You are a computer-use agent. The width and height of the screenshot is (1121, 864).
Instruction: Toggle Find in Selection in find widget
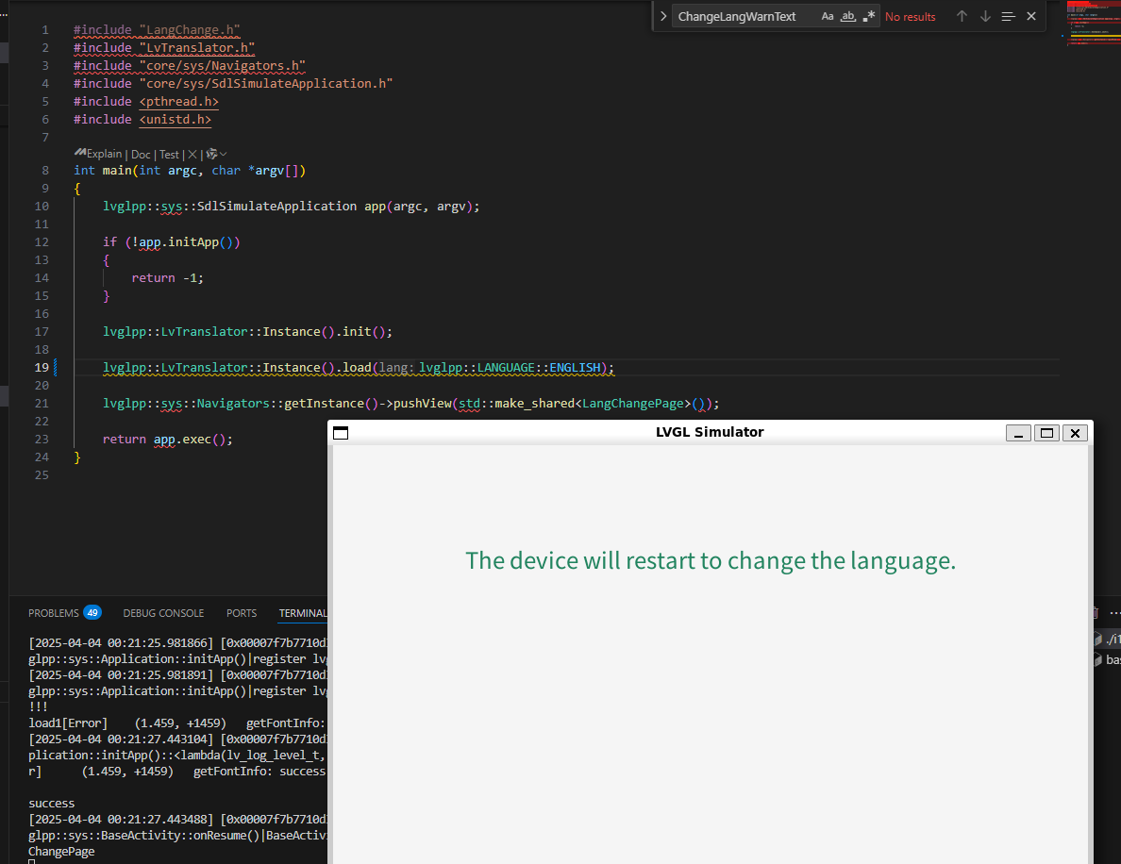[x=1008, y=16]
